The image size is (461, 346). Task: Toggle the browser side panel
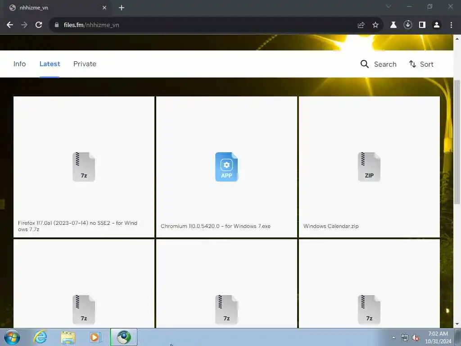click(x=422, y=25)
